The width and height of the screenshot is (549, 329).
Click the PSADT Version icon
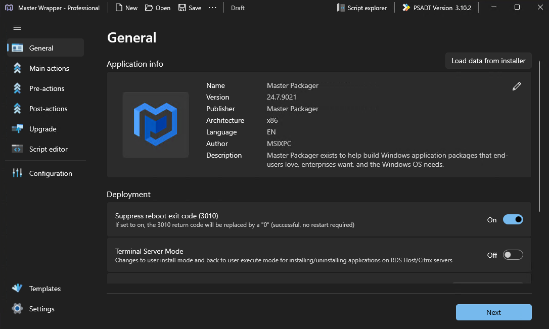coord(406,8)
